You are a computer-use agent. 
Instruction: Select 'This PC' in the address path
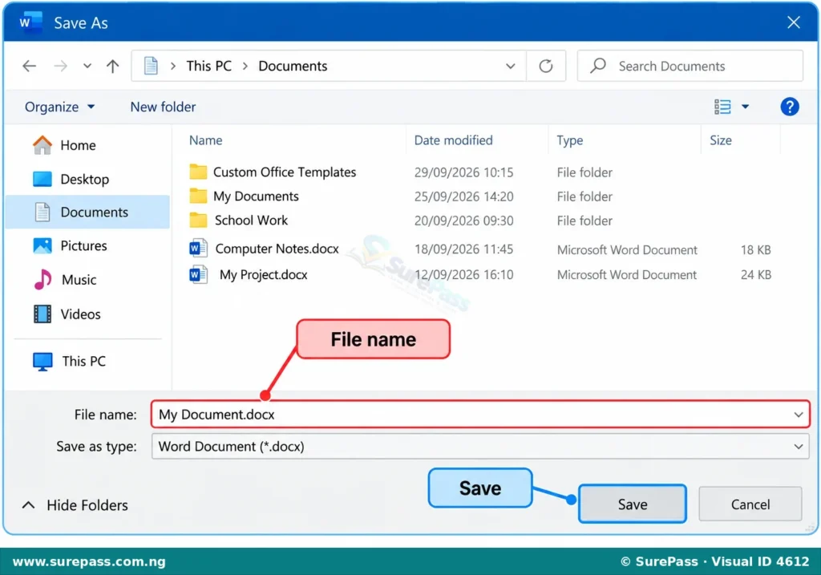pos(209,66)
